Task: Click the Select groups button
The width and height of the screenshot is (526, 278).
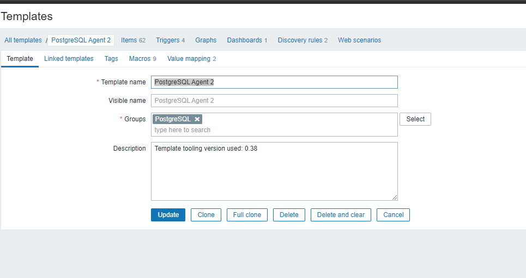Action: [415, 119]
